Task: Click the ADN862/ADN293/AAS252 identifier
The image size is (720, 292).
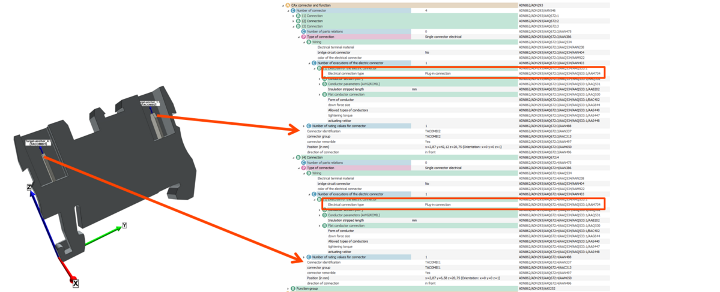Action: (x=536, y=288)
